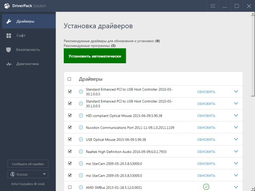
Task: Toggle the select-all Драйверы header checkbox
Action: [70, 79]
